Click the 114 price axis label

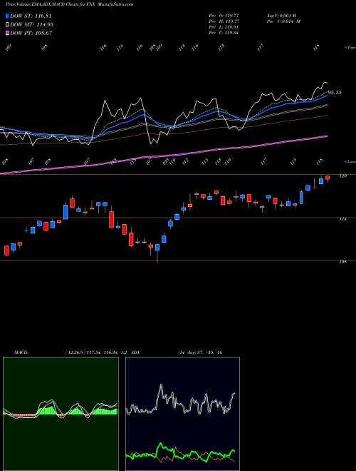(342, 219)
